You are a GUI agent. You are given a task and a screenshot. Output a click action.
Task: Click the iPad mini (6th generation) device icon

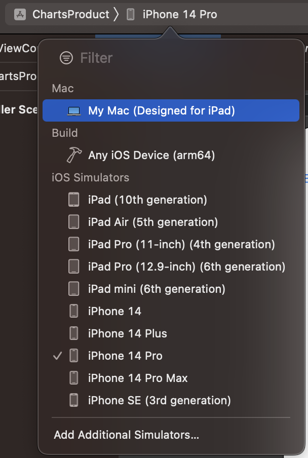tap(73, 289)
